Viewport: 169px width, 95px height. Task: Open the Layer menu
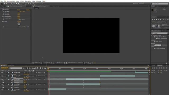tap(18, 1)
